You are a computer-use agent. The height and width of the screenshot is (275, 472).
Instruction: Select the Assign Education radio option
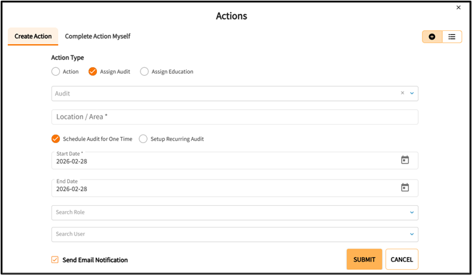coord(144,71)
